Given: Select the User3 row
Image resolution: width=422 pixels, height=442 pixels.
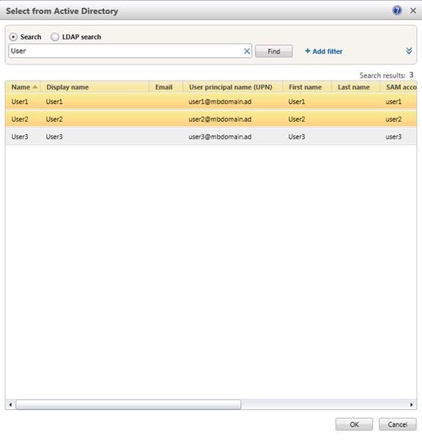Looking at the screenshot, I should click(211, 137).
